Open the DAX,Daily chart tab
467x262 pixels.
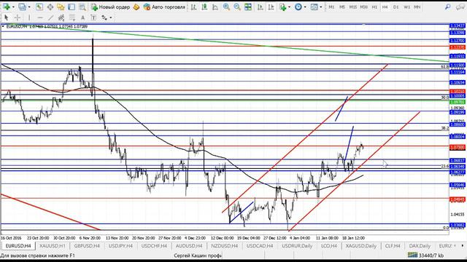point(420,246)
